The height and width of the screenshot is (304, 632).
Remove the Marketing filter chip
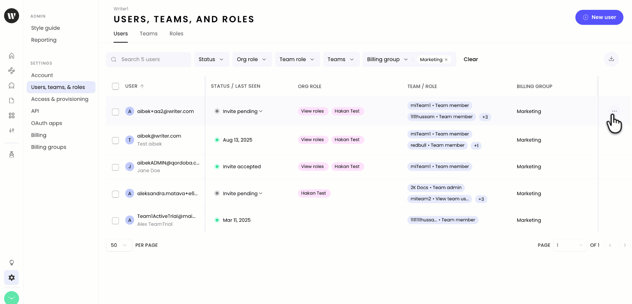[446, 60]
